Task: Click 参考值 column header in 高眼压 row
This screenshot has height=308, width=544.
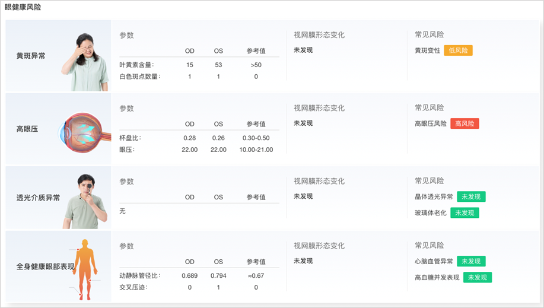Action: pyautogui.click(x=256, y=124)
